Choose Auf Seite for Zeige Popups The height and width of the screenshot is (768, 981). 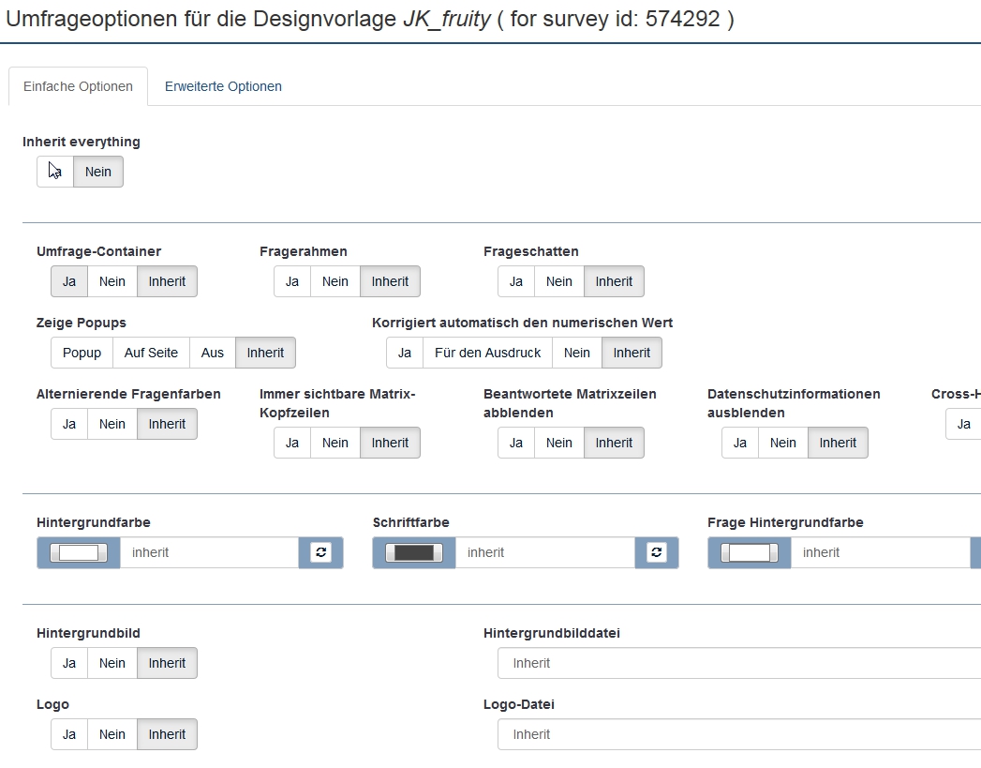click(x=151, y=353)
